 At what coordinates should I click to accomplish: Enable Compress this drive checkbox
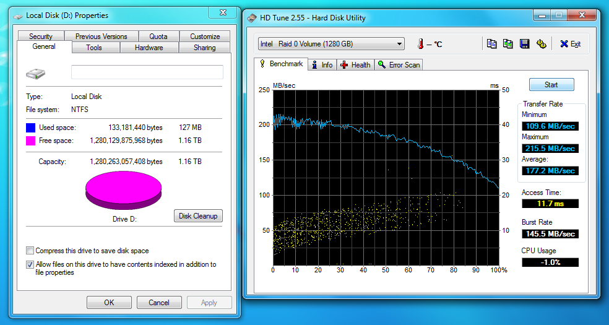30,251
